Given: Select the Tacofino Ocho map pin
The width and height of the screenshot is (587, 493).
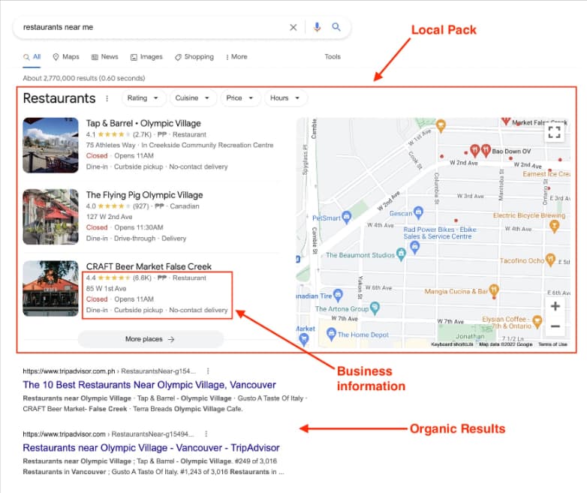Looking at the screenshot, I should point(550,260).
